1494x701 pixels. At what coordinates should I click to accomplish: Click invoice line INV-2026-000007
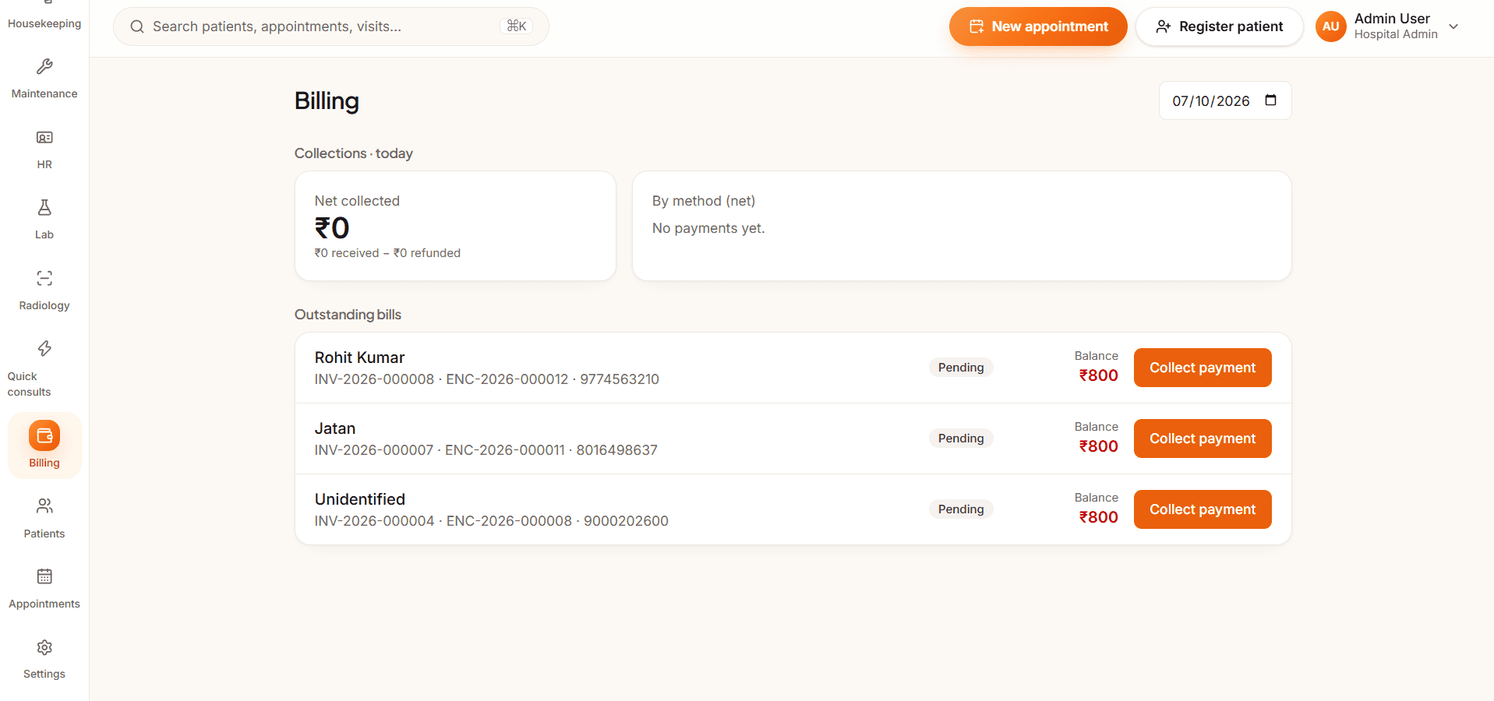(486, 450)
